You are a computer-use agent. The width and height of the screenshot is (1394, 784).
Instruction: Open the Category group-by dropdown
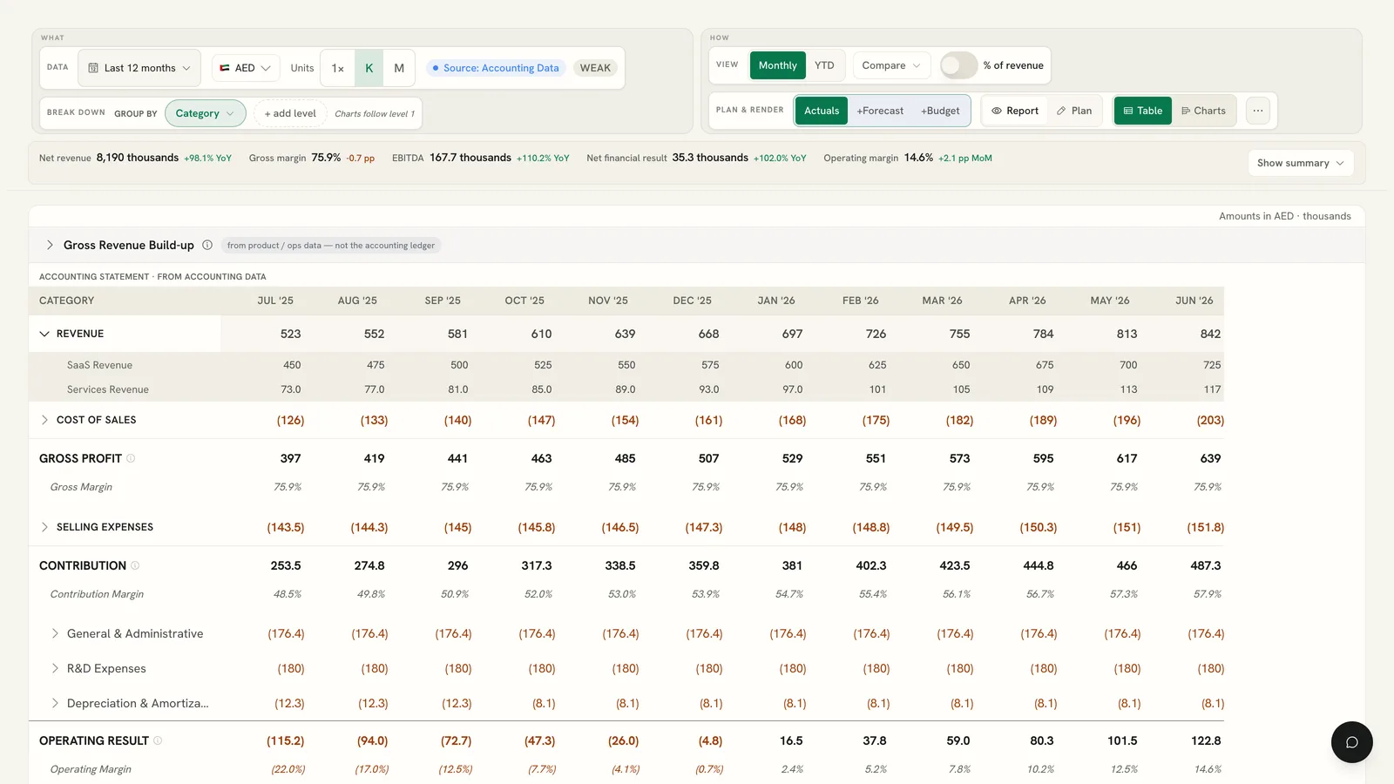pyautogui.click(x=206, y=113)
